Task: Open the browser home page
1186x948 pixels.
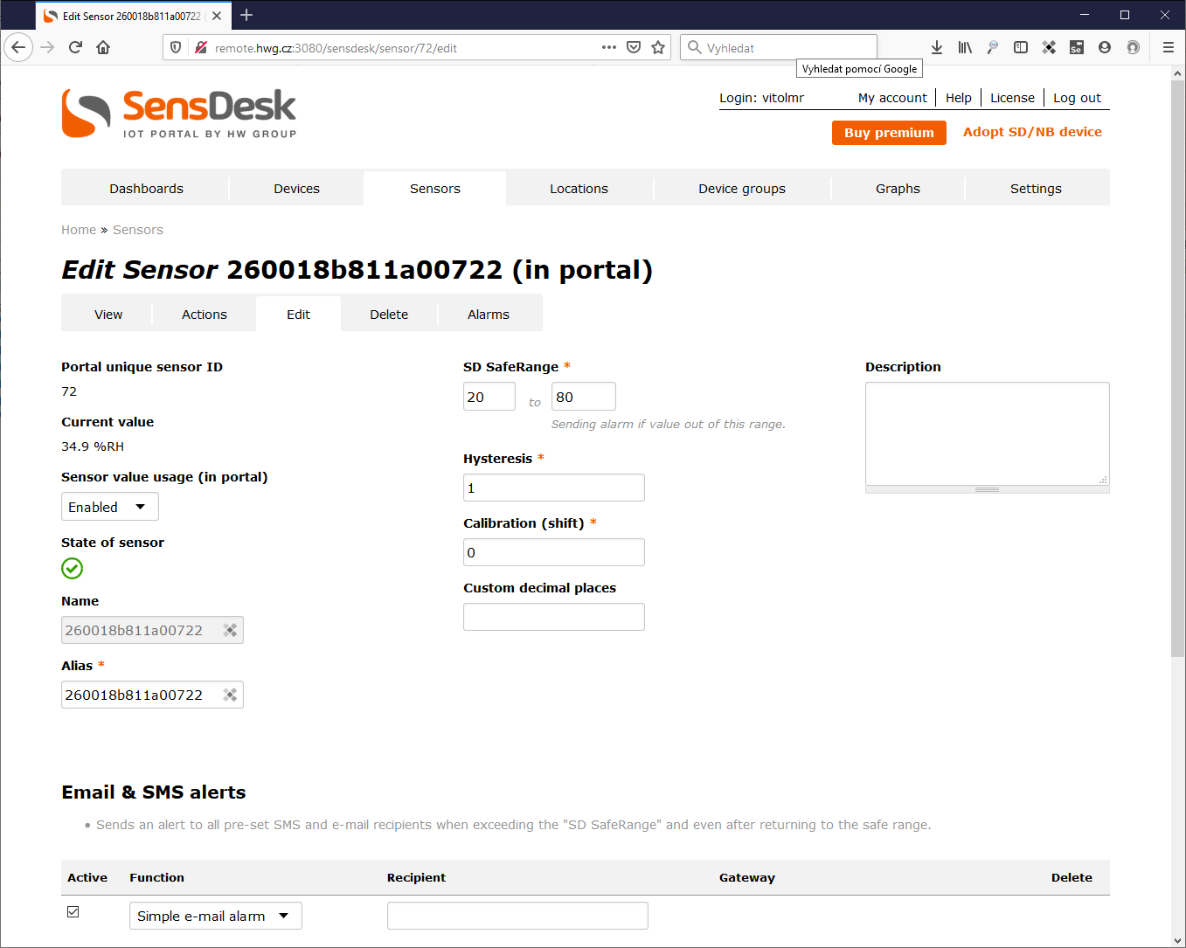Action: (x=103, y=47)
